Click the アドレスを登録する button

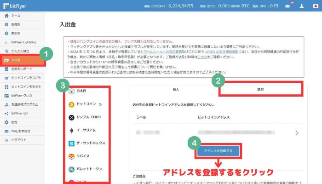(218, 151)
